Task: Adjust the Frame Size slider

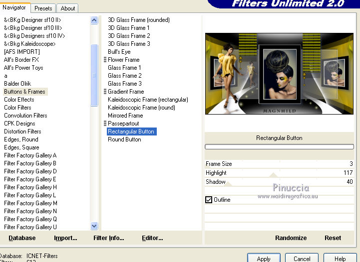Action: coord(279,164)
